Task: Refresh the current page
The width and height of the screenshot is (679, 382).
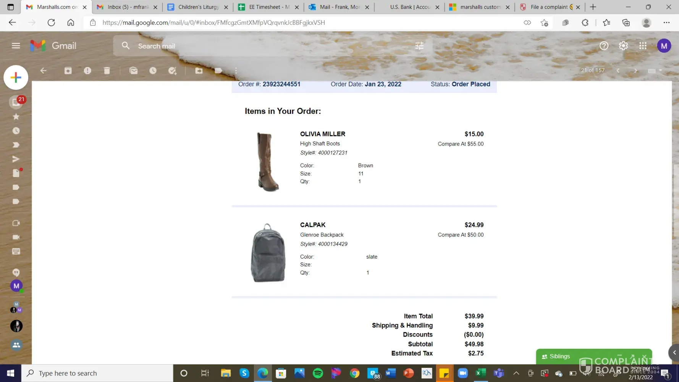Action: point(51,23)
